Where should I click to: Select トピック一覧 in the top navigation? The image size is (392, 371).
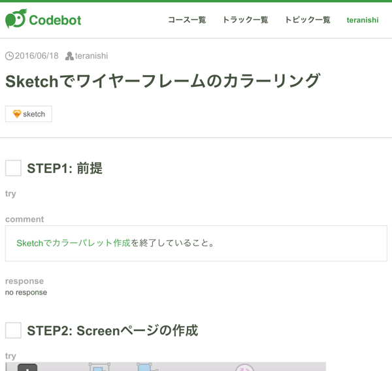click(307, 20)
